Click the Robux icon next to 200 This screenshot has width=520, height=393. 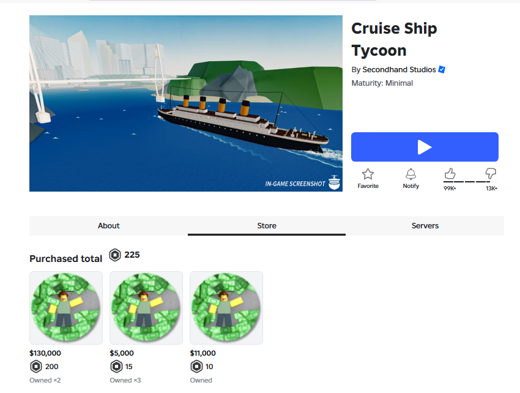coord(36,367)
